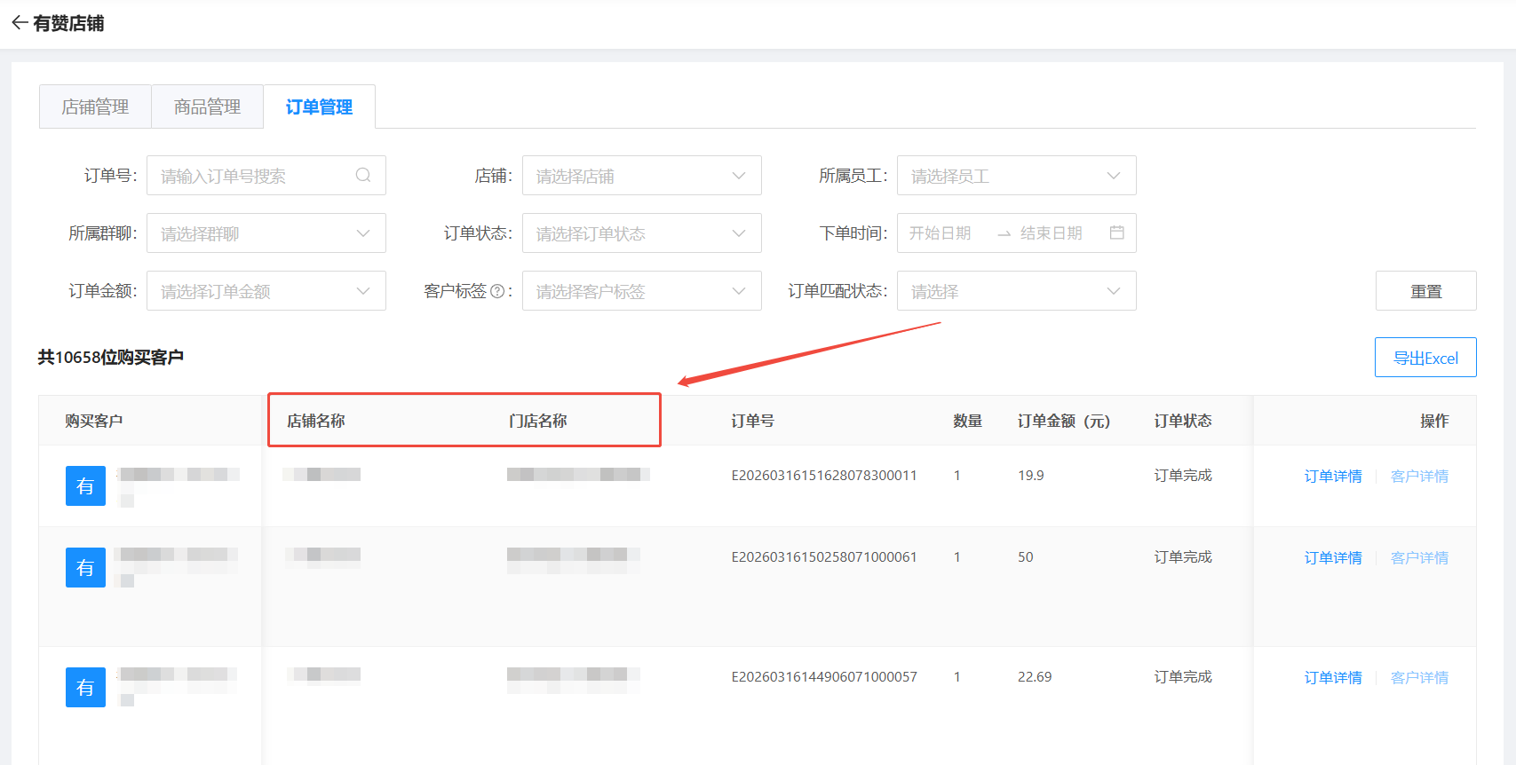This screenshot has width=1516, height=765.
Task: Open the 所属群聊 dropdown
Action: click(x=266, y=233)
